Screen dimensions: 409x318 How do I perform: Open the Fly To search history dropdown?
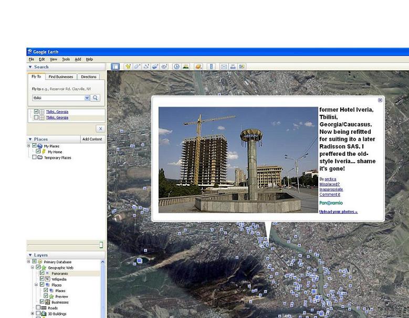[x=87, y=98]
